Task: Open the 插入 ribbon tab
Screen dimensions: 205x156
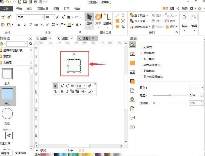Action: (29, 8)
